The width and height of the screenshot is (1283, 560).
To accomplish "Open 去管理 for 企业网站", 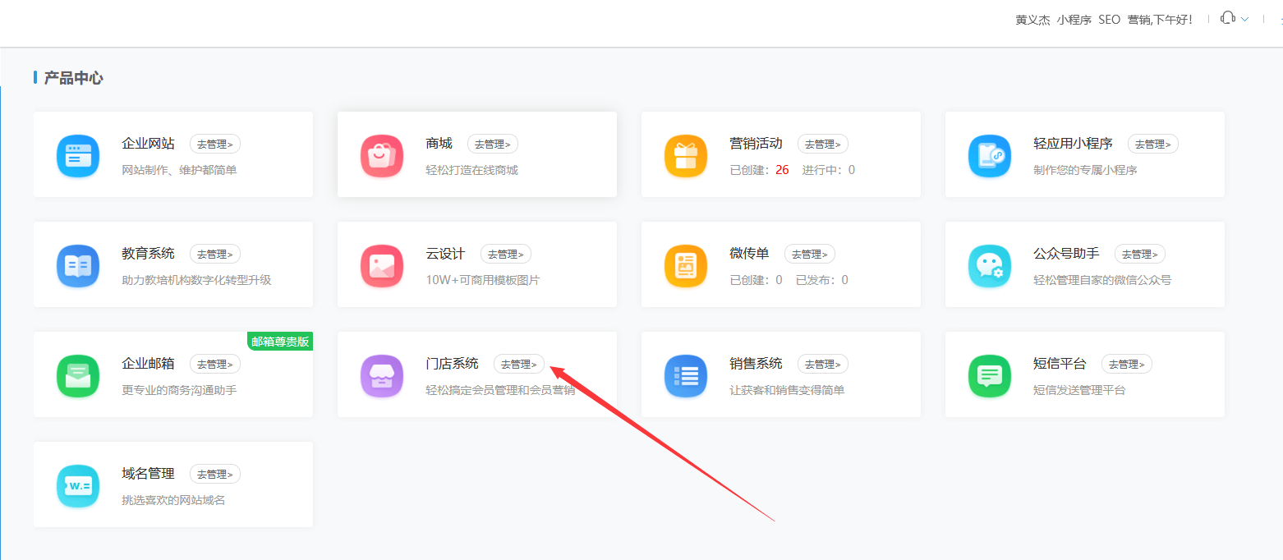I will pyautogui.click(x=215, y=144).
